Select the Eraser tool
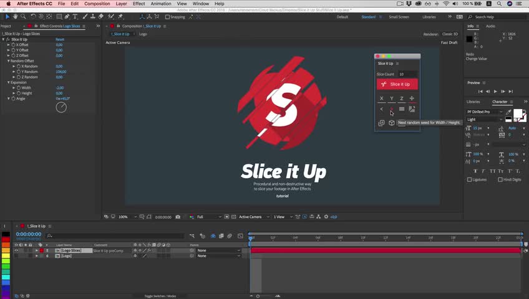The height and width of the screenshot is (299, 529). point(101,16)
